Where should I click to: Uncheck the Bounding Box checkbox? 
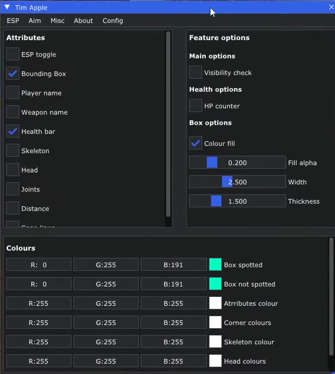tap(13, 73)
